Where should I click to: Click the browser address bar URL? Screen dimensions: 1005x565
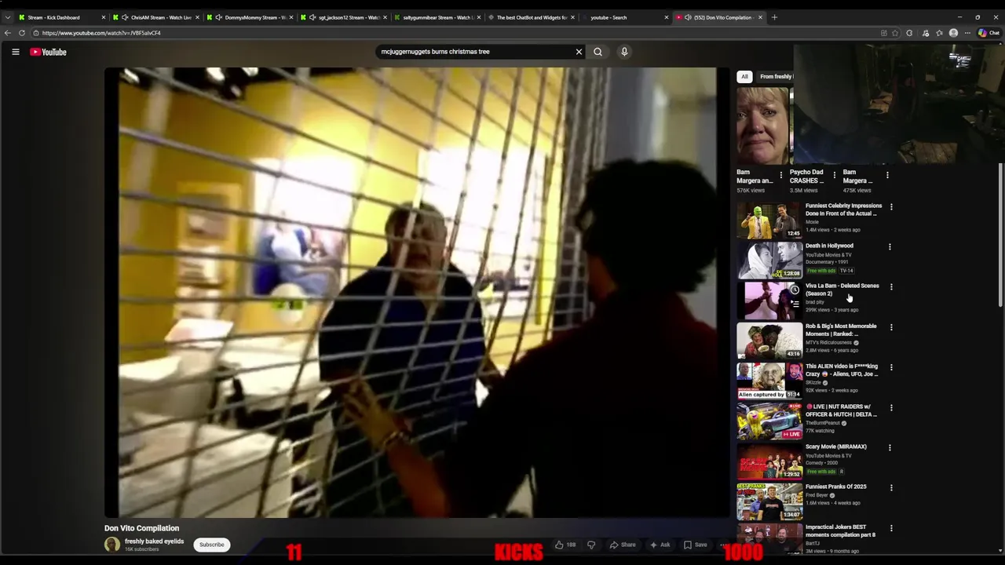[x=101, y=33]
